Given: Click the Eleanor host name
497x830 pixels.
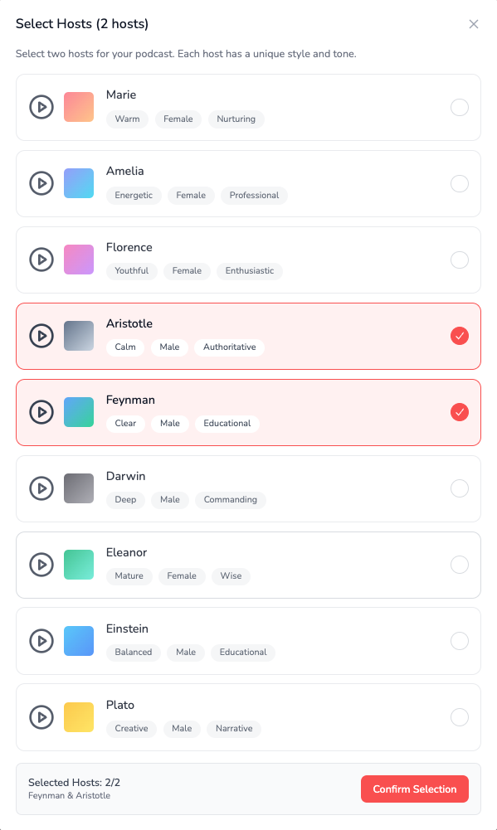Looking at the screenshot, I should [x=126, y=552].
